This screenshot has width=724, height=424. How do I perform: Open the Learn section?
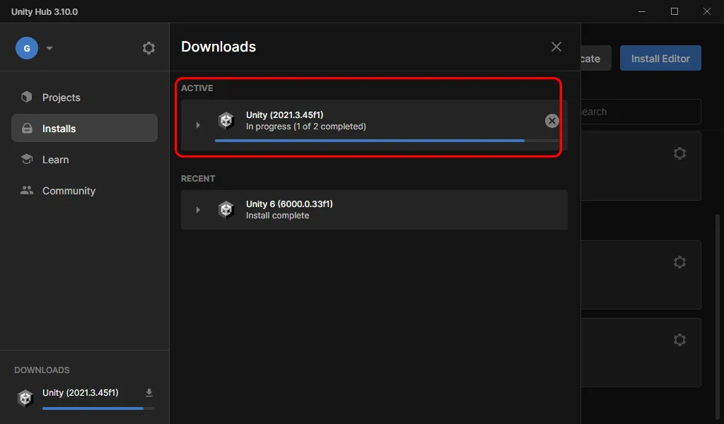[x=55, y=160]
